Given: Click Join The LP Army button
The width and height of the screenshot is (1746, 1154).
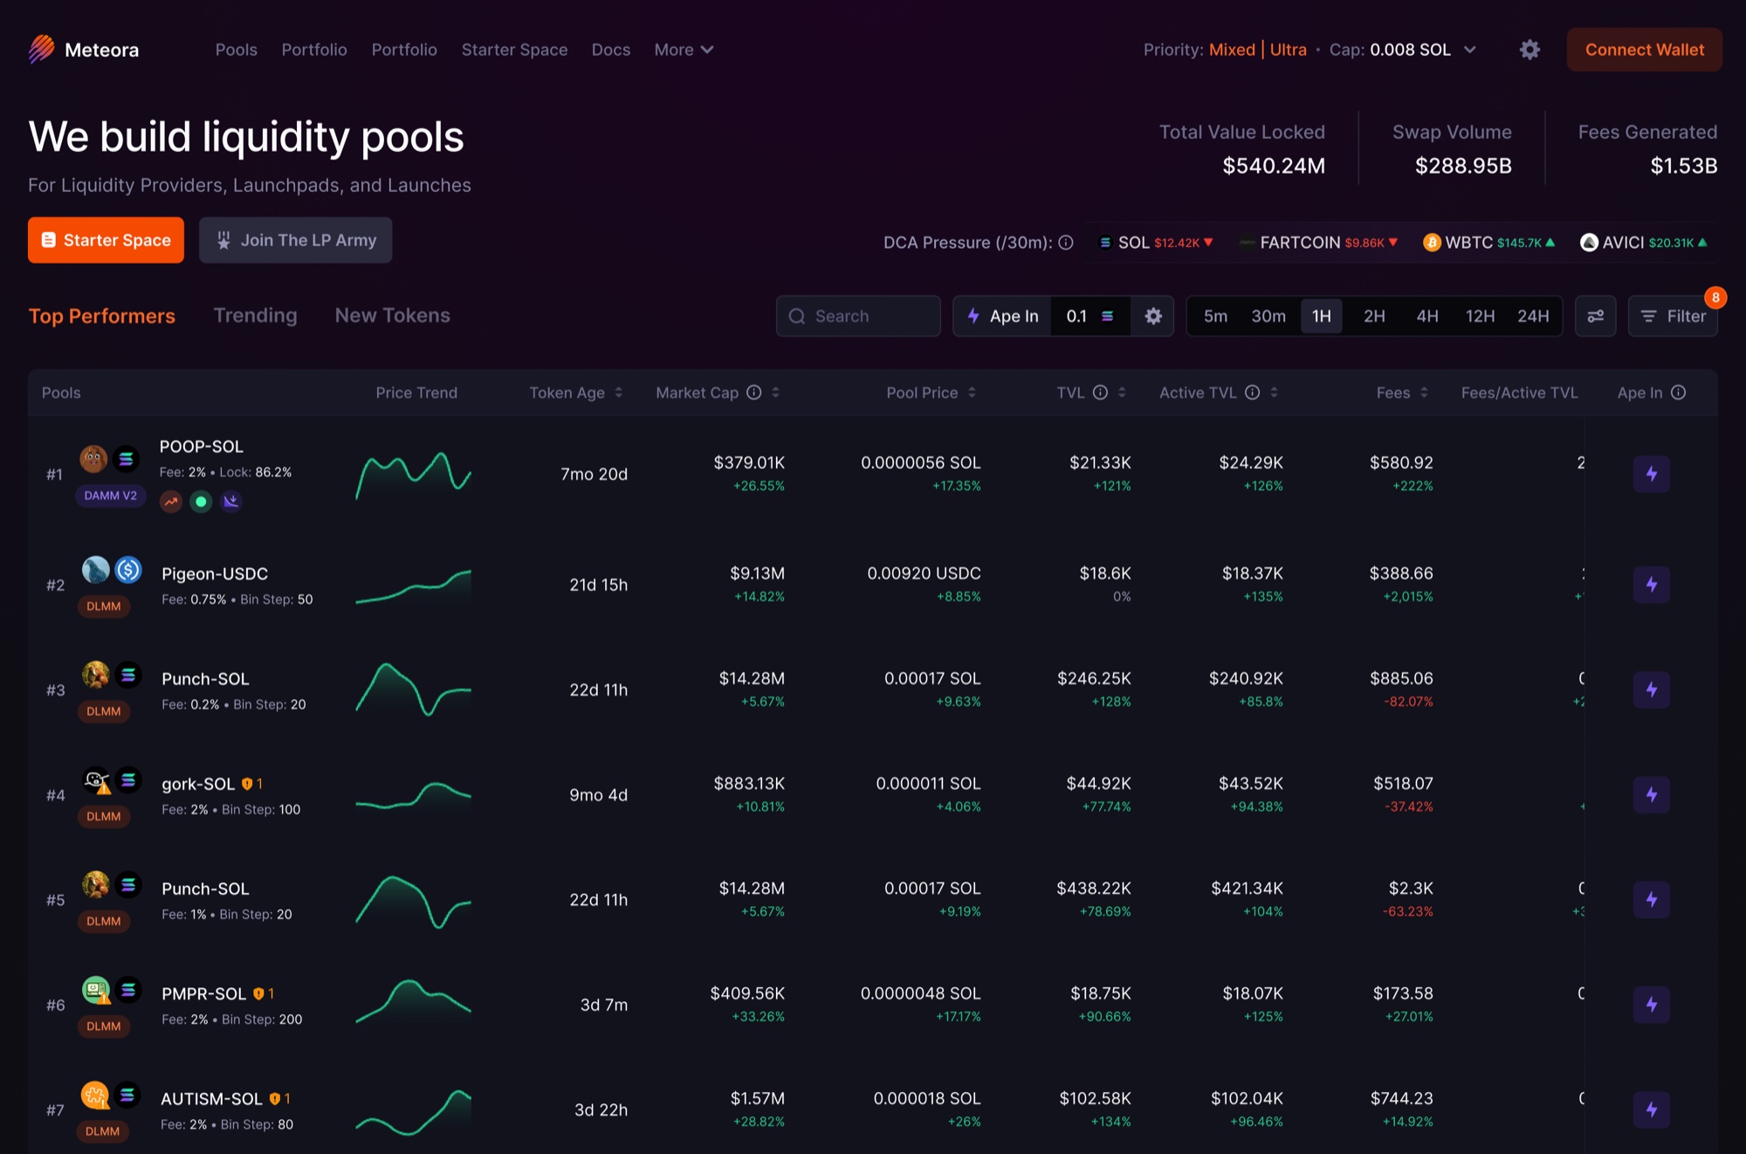Looking at the screenshot, I should click(295, 240).
